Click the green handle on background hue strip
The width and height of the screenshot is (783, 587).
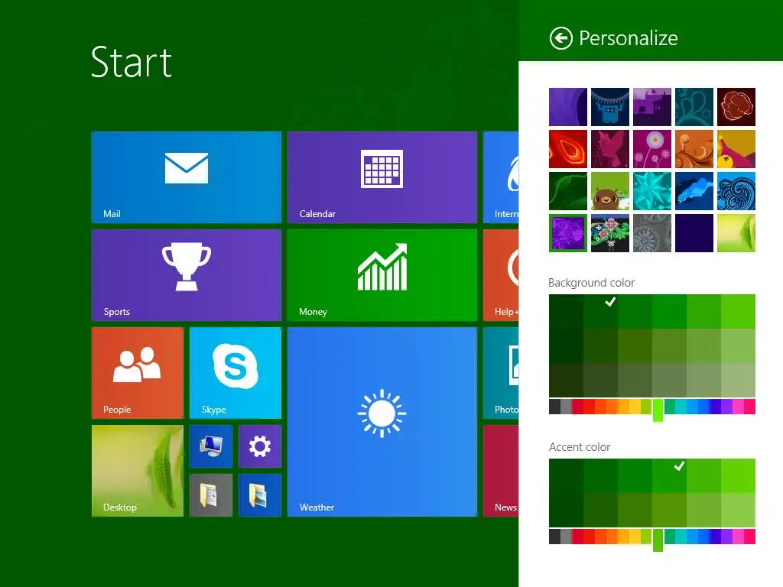click(x=658, y=410)
